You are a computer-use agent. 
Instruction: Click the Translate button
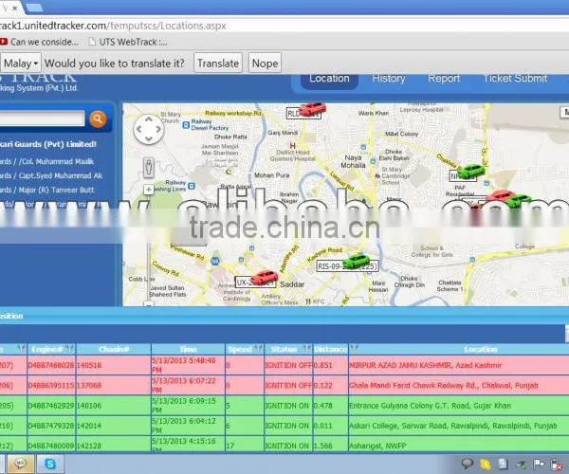(218, 64)
